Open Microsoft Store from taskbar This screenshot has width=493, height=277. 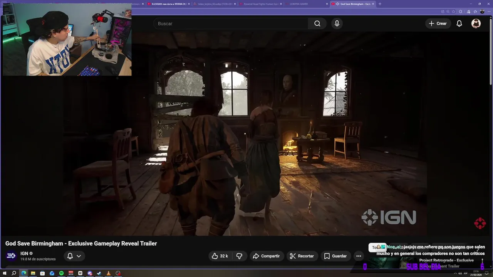42,273
